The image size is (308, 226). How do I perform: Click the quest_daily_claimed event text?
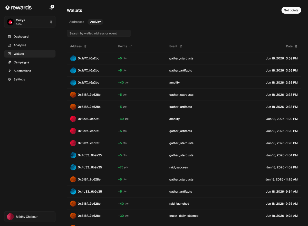(184, 216)
